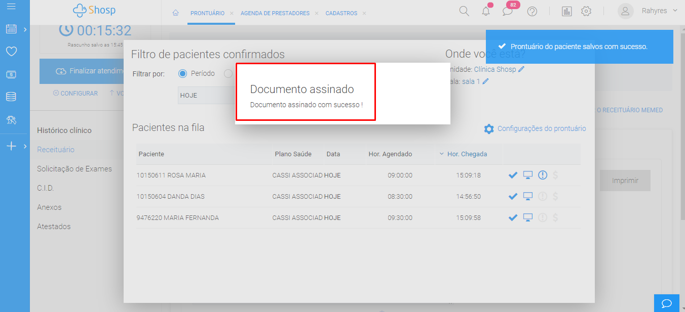Open the database stack icon in the sidebar
The height and width of the screenshot is (312, 685).
pos(11,97)
